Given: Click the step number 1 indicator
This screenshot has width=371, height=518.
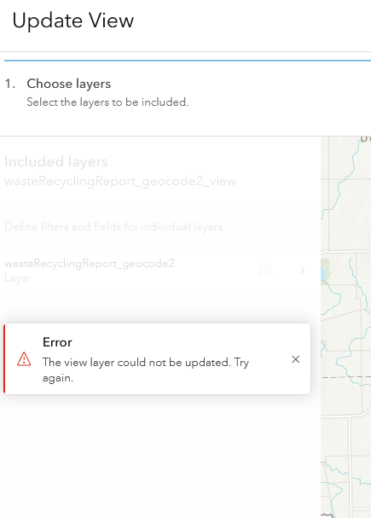Looking at the screenshot, I should [10, 84].
